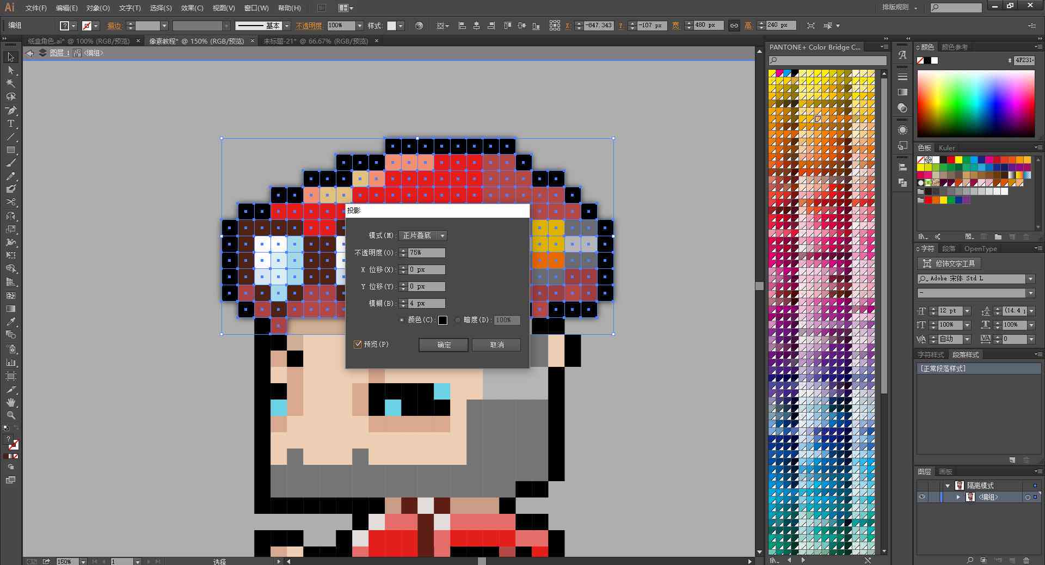
Task: Click the dialog 不透明度 75% field
Action: tap(427, 253)
